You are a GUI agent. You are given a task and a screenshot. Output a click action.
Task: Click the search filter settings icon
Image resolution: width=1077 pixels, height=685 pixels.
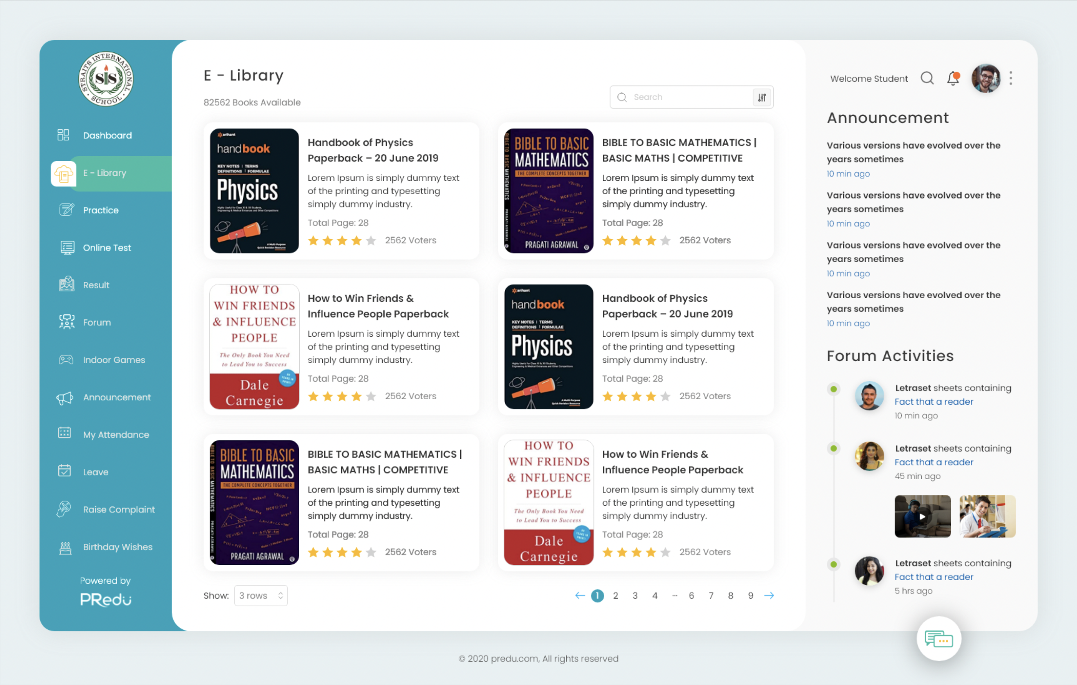tap(762, 97)
